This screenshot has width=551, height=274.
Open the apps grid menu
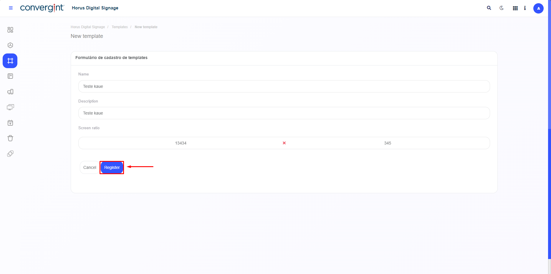[515, 8]
